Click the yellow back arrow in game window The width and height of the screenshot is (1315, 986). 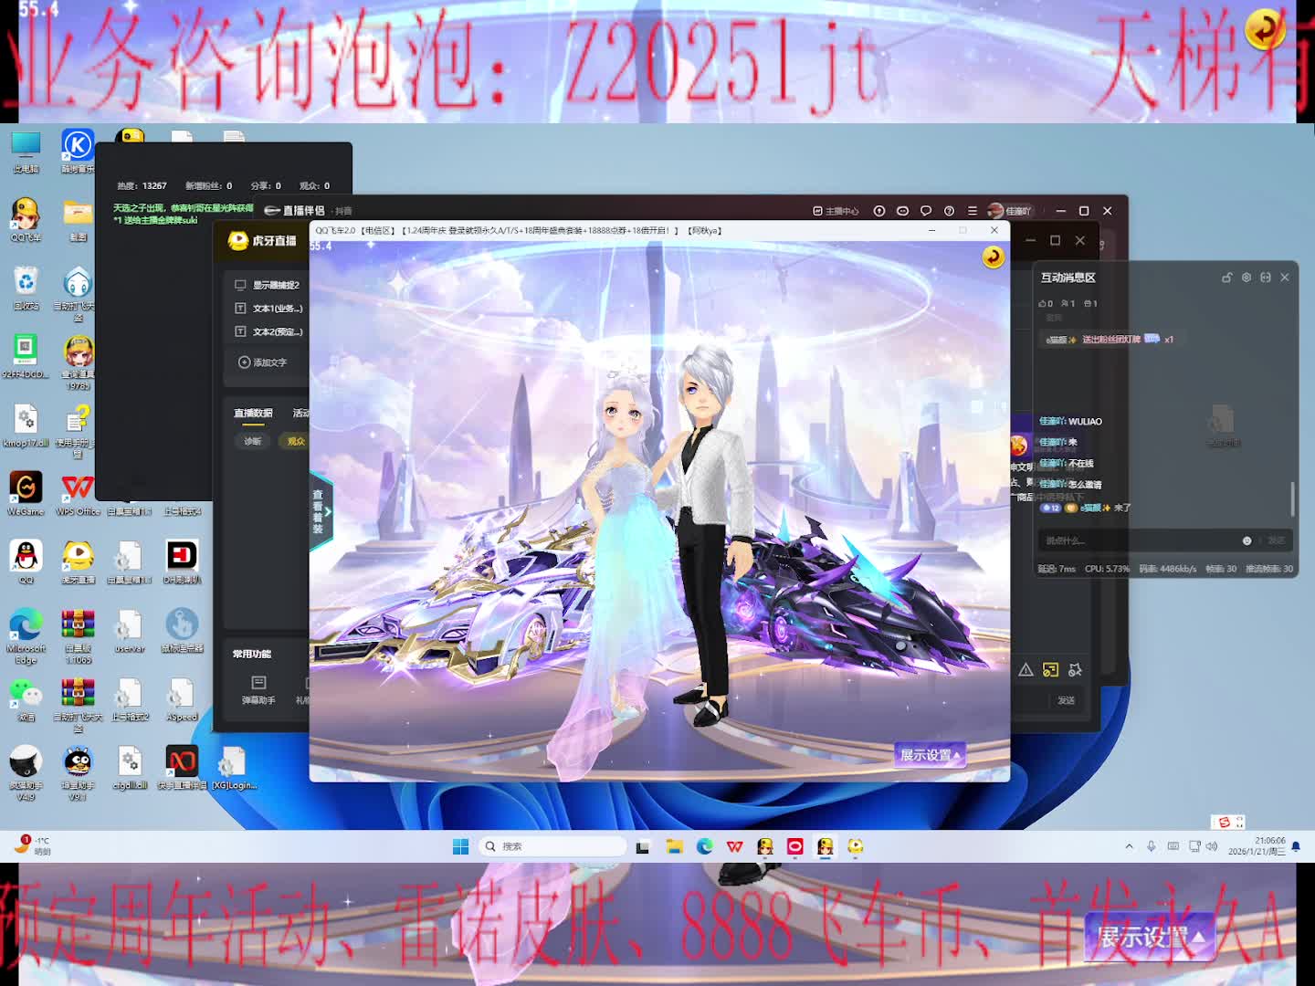click(993, 257)
